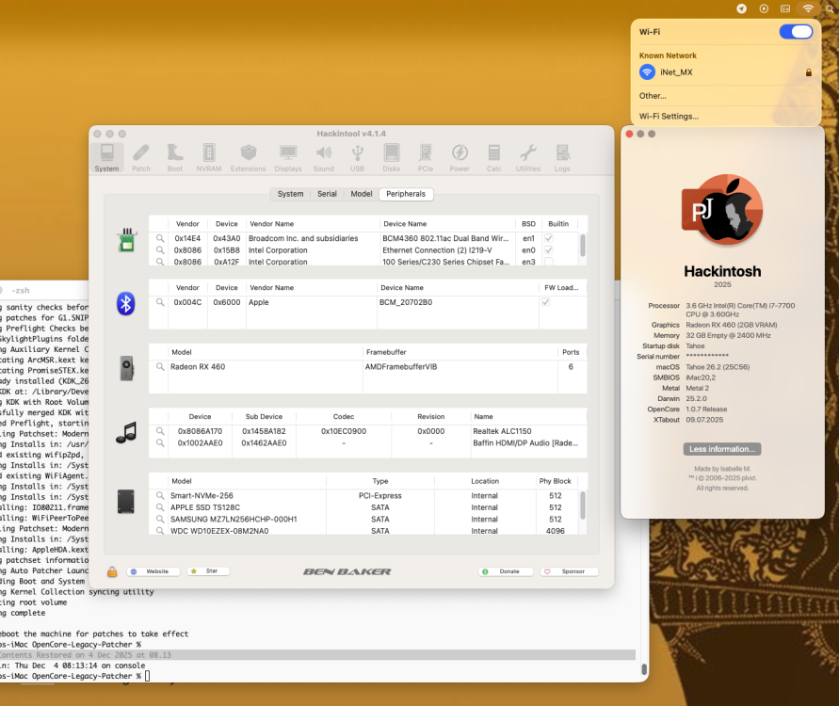Screen dimensions: 839x706
Task: Open the NVRAM toolbar icon
Action: pos(209,158)
